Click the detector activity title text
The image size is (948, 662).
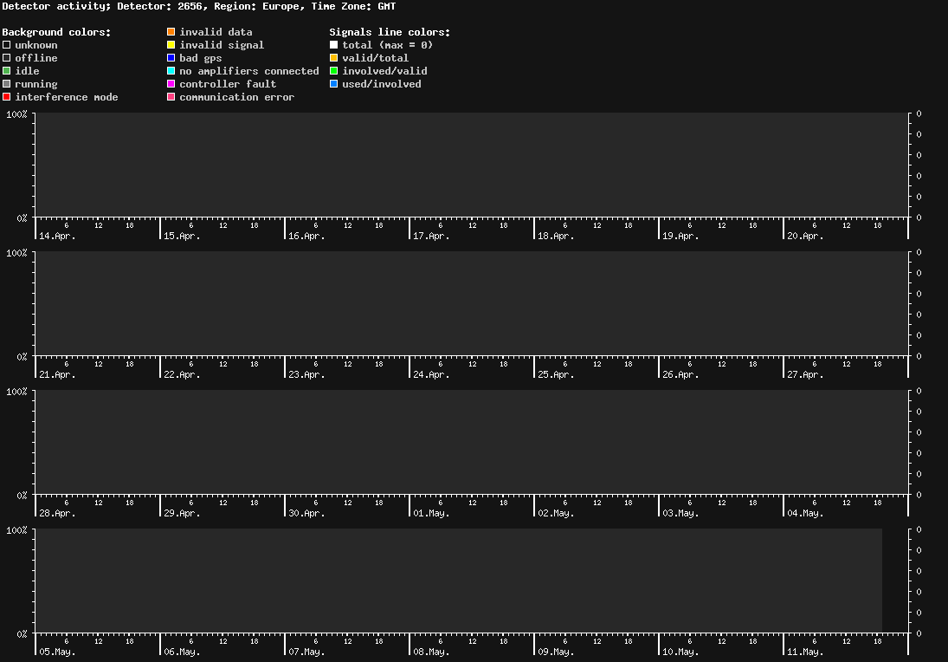[199, 7]
